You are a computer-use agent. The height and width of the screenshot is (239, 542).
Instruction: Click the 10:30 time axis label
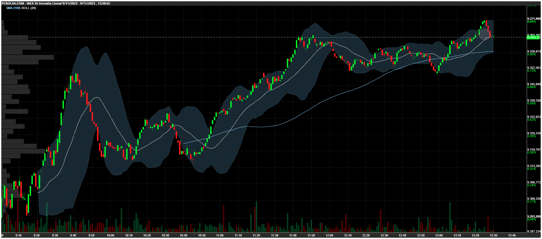click(x=165, y=235)
